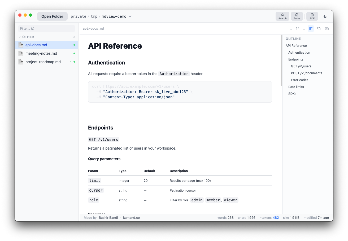This screenshot has width=348, height=241.
Task: Copy document contents with copy icon
Action: [319, 29]
